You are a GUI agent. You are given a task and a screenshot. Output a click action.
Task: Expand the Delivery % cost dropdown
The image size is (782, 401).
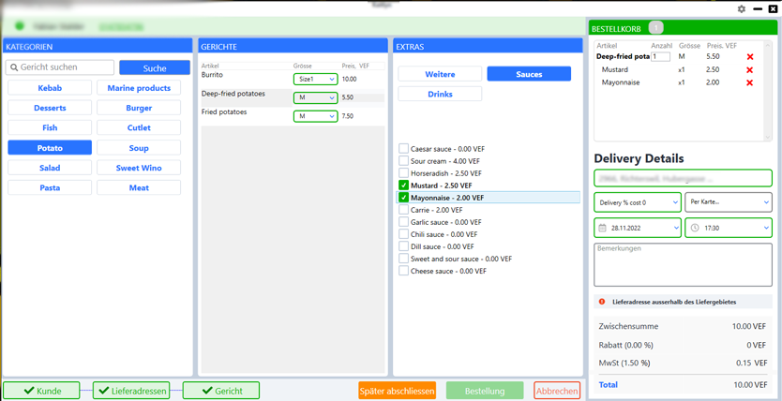(638, 201)
